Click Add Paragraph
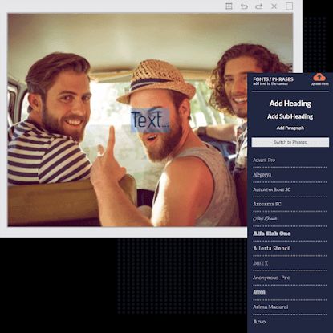Screen dimensions: 333x333 click(290, 128)
